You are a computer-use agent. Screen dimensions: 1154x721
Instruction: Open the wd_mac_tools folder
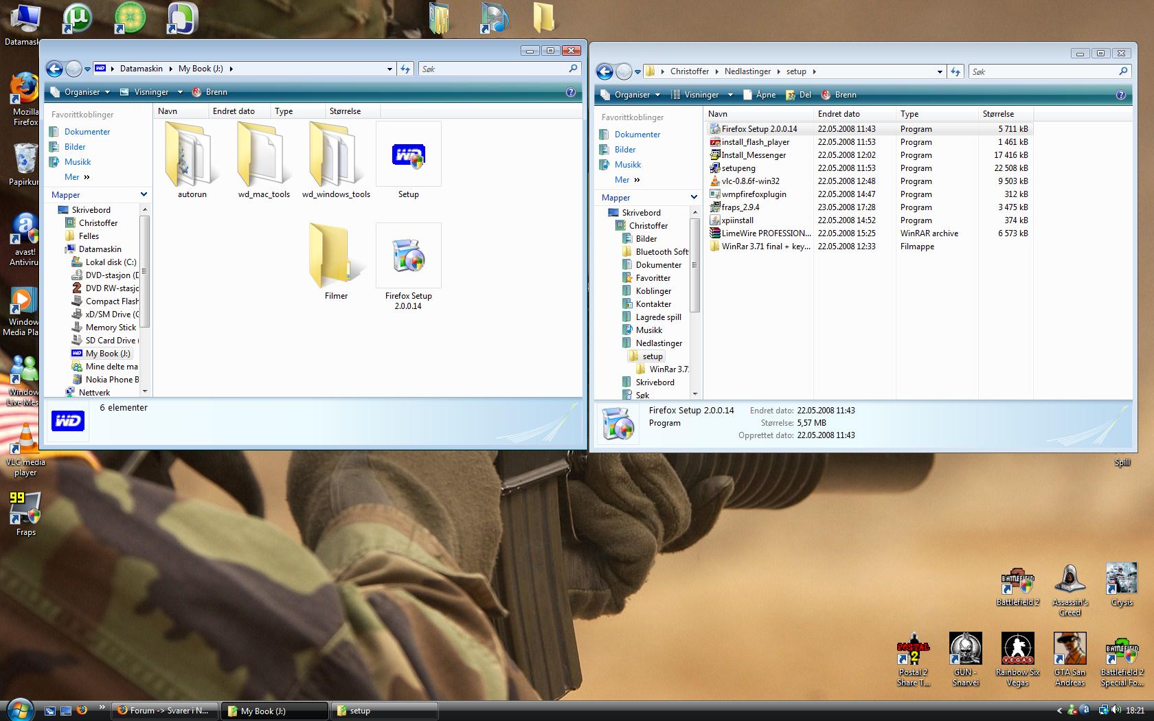tap(264, 161)
